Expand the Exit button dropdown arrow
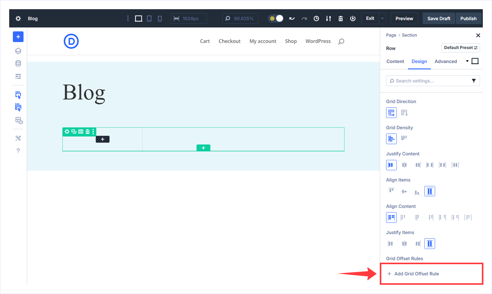The image size is (492, 294). 382,18
